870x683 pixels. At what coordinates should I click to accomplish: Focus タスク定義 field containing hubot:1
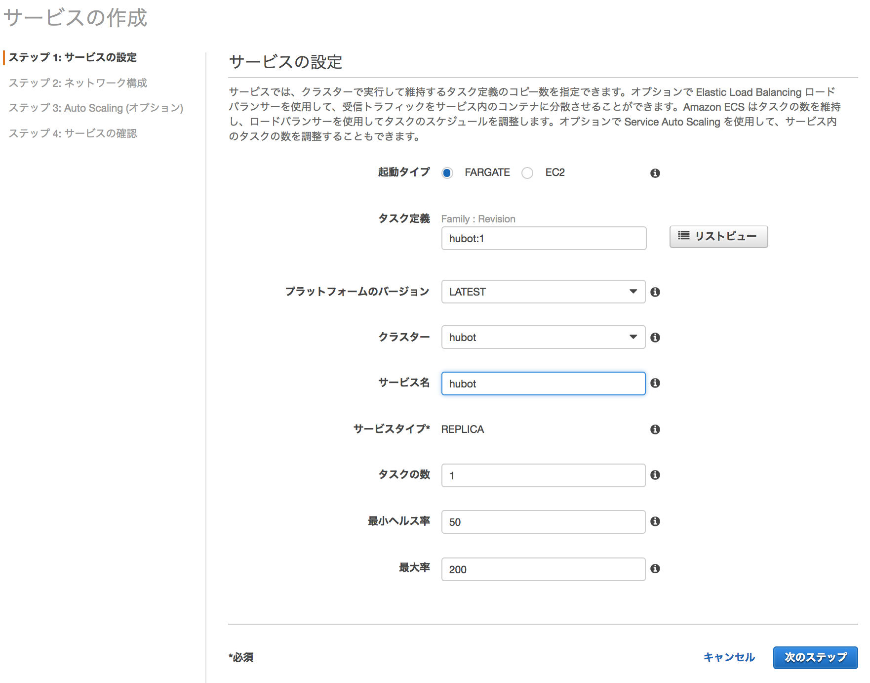(544, 238)
